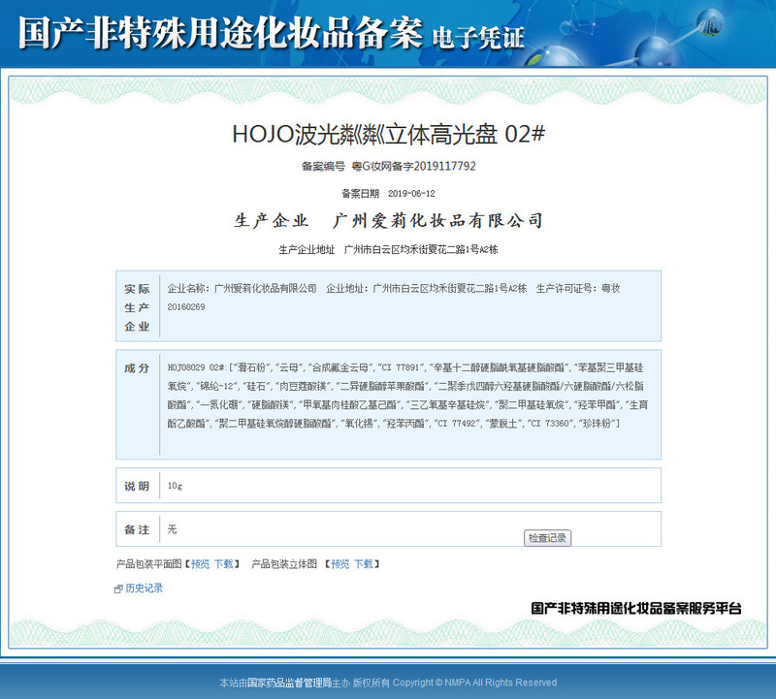Select the product title HOJO波光粼粼立体高光盘 02#
The width and height of the screenshot is (776, 699).
(x=389, y=134)
